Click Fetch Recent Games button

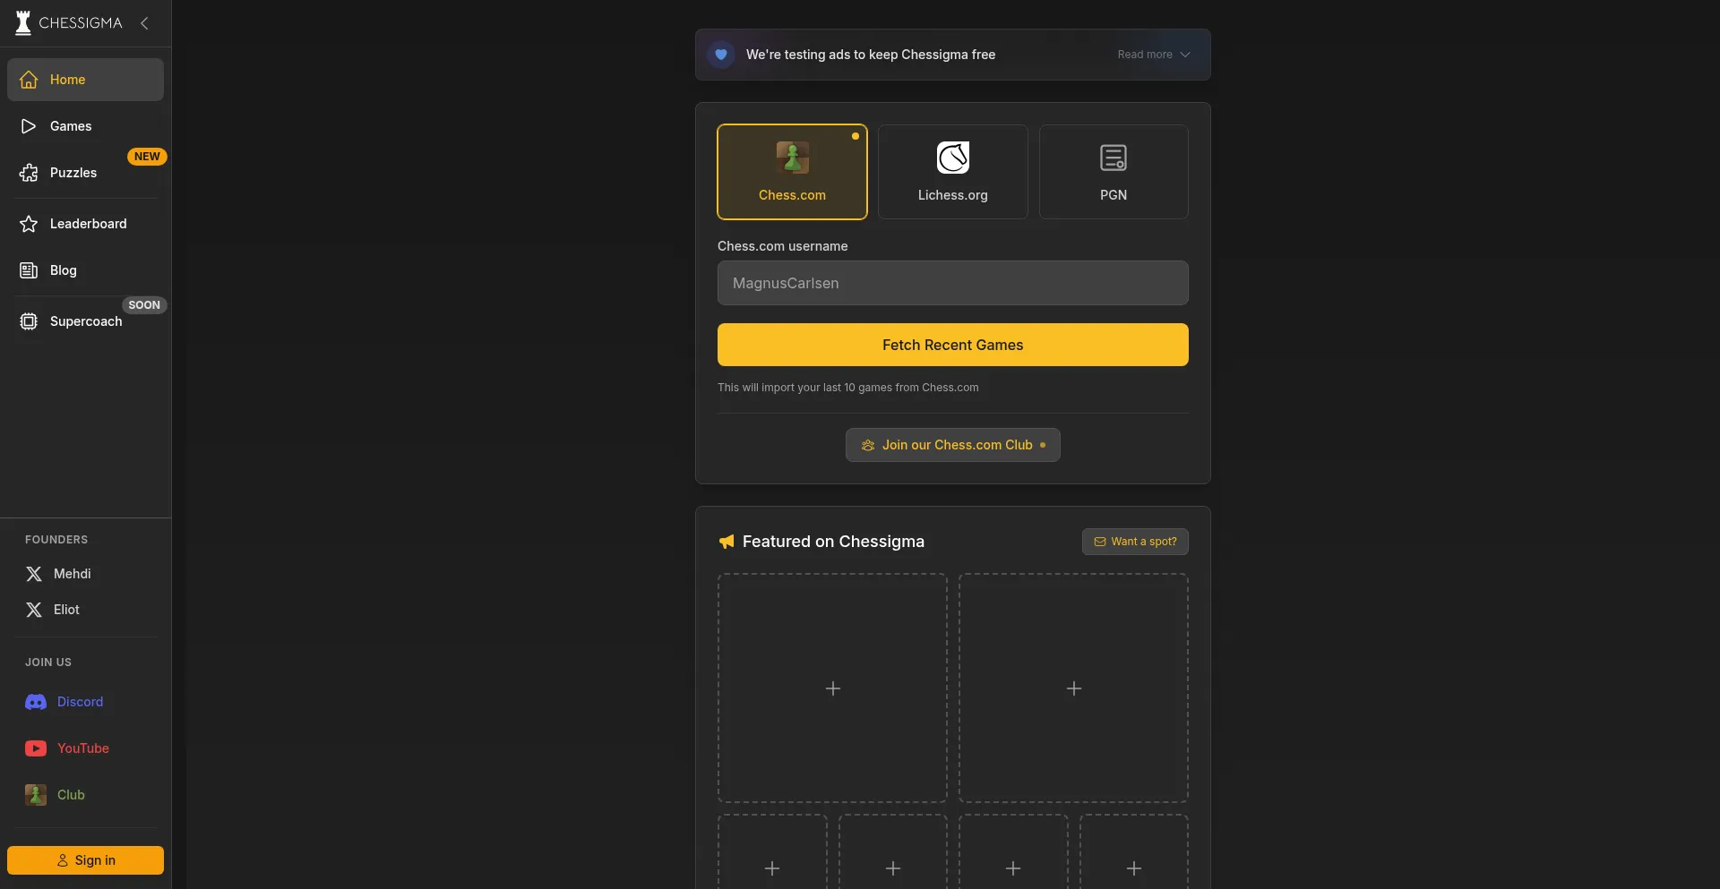pyautogui.click(x=952, y=345)
